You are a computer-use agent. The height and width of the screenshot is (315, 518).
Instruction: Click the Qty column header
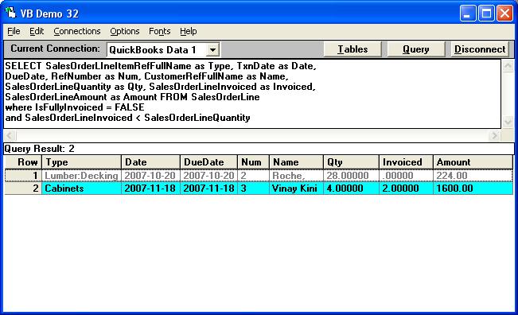[351, 162]
